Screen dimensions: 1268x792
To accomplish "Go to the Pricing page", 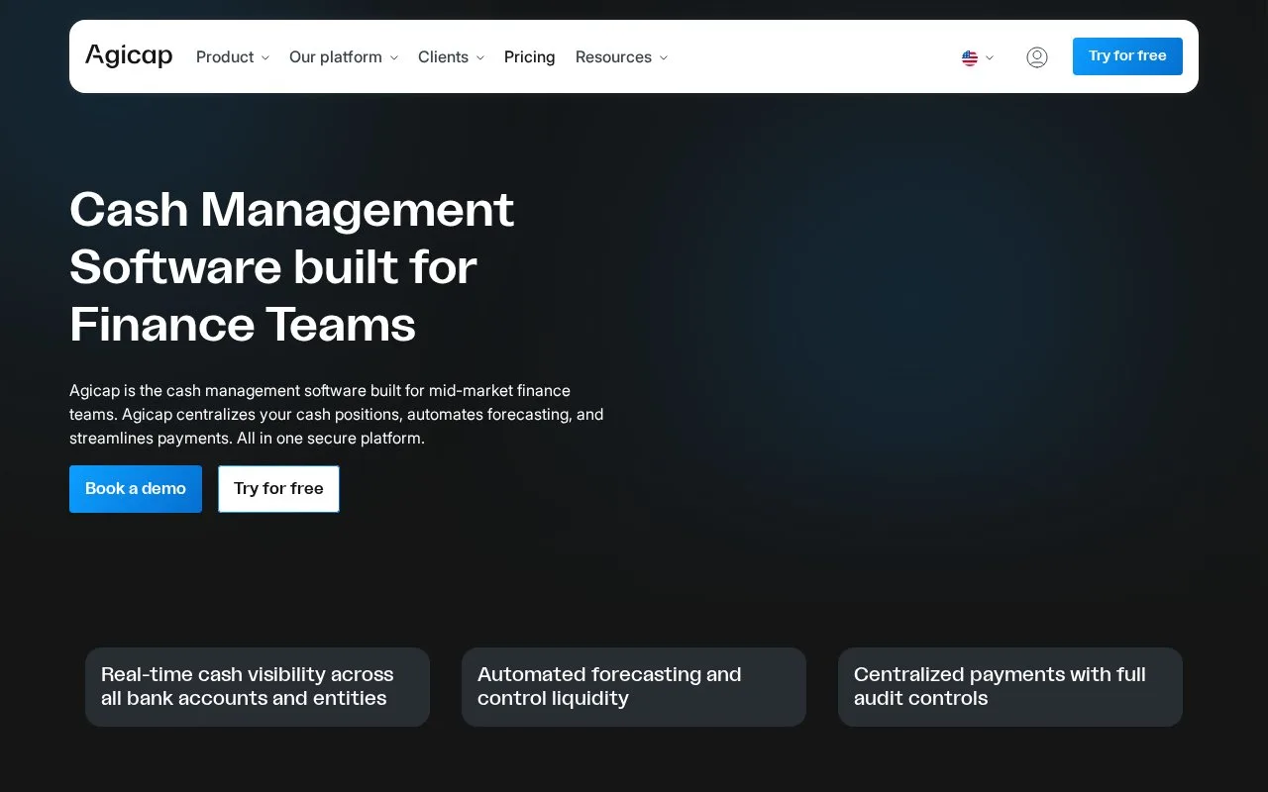I will click(x=530, y=57).
